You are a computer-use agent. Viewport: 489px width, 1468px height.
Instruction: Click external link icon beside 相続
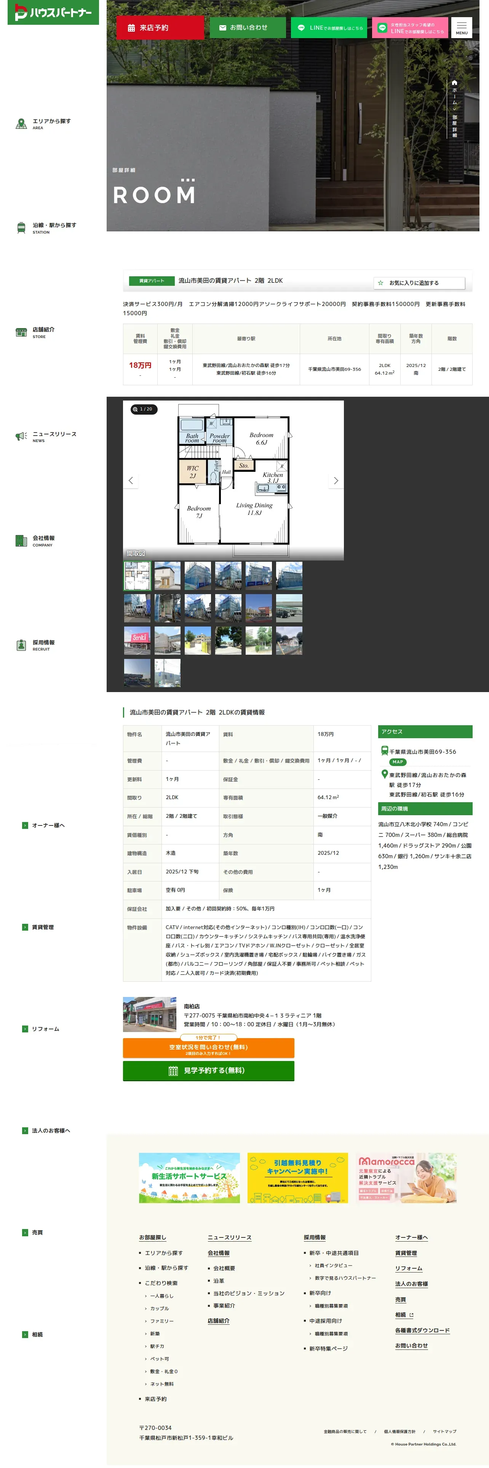click(x=412, y=1315)
